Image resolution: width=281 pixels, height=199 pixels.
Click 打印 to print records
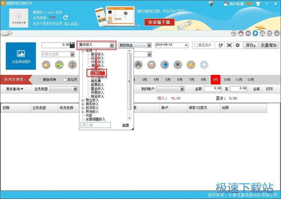pyautogui.click(x=269, y=89)
